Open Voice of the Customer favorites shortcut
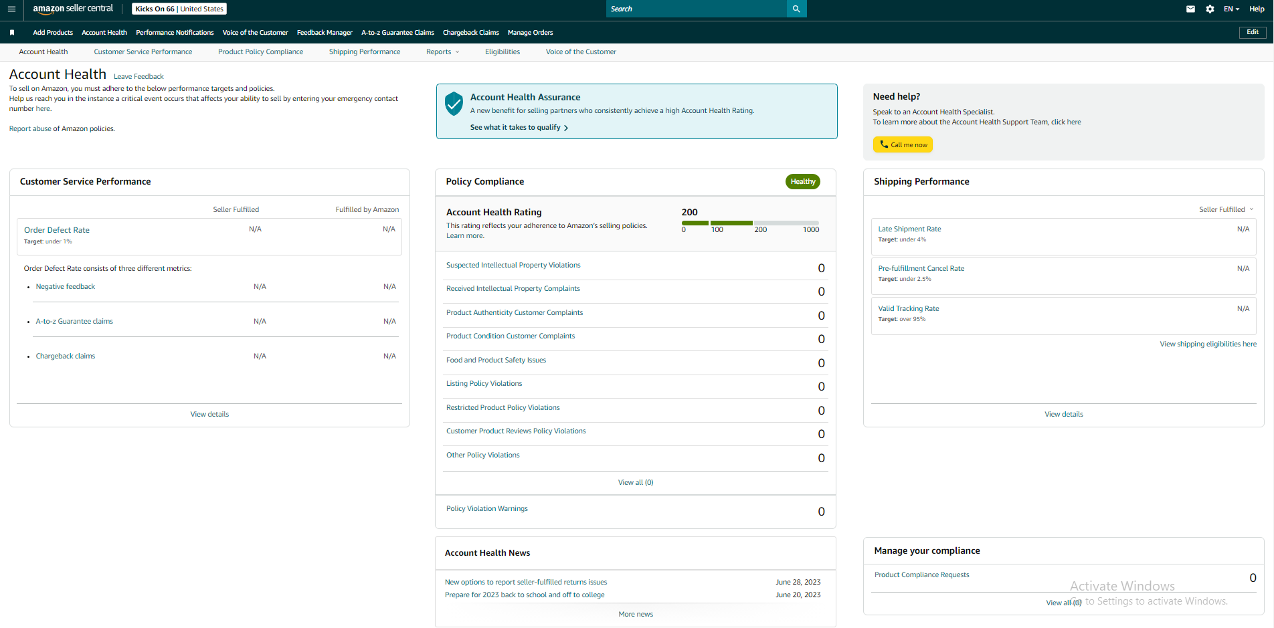Viewport: 1274px width, 628px height. point(255,32)
